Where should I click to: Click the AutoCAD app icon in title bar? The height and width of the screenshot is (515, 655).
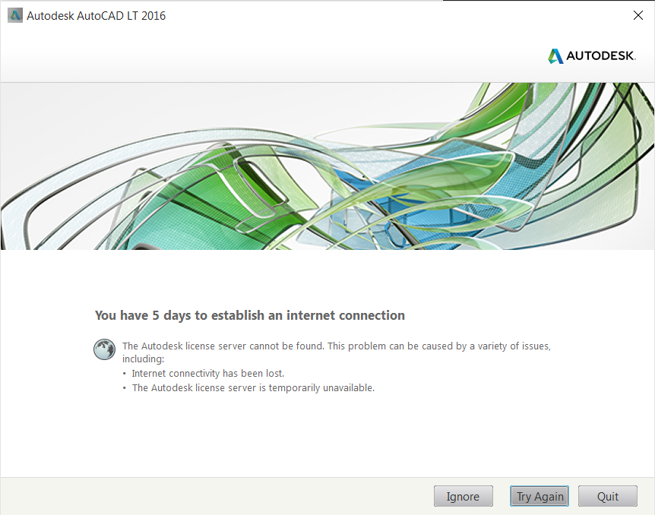[15, 16]
